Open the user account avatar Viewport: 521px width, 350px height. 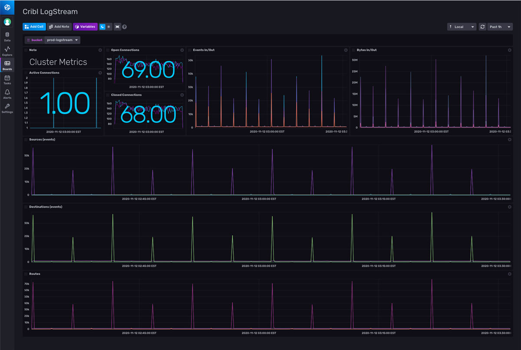tap(7, 22)
